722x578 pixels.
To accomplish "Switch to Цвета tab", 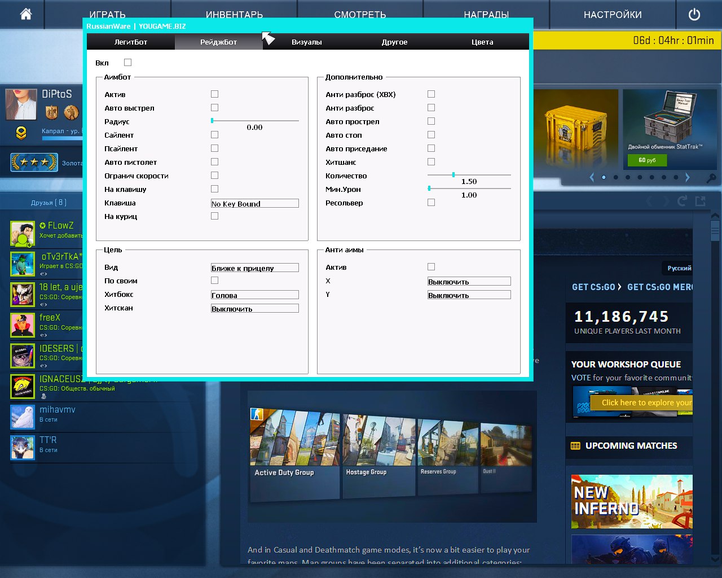I will (x=483, y=42).
